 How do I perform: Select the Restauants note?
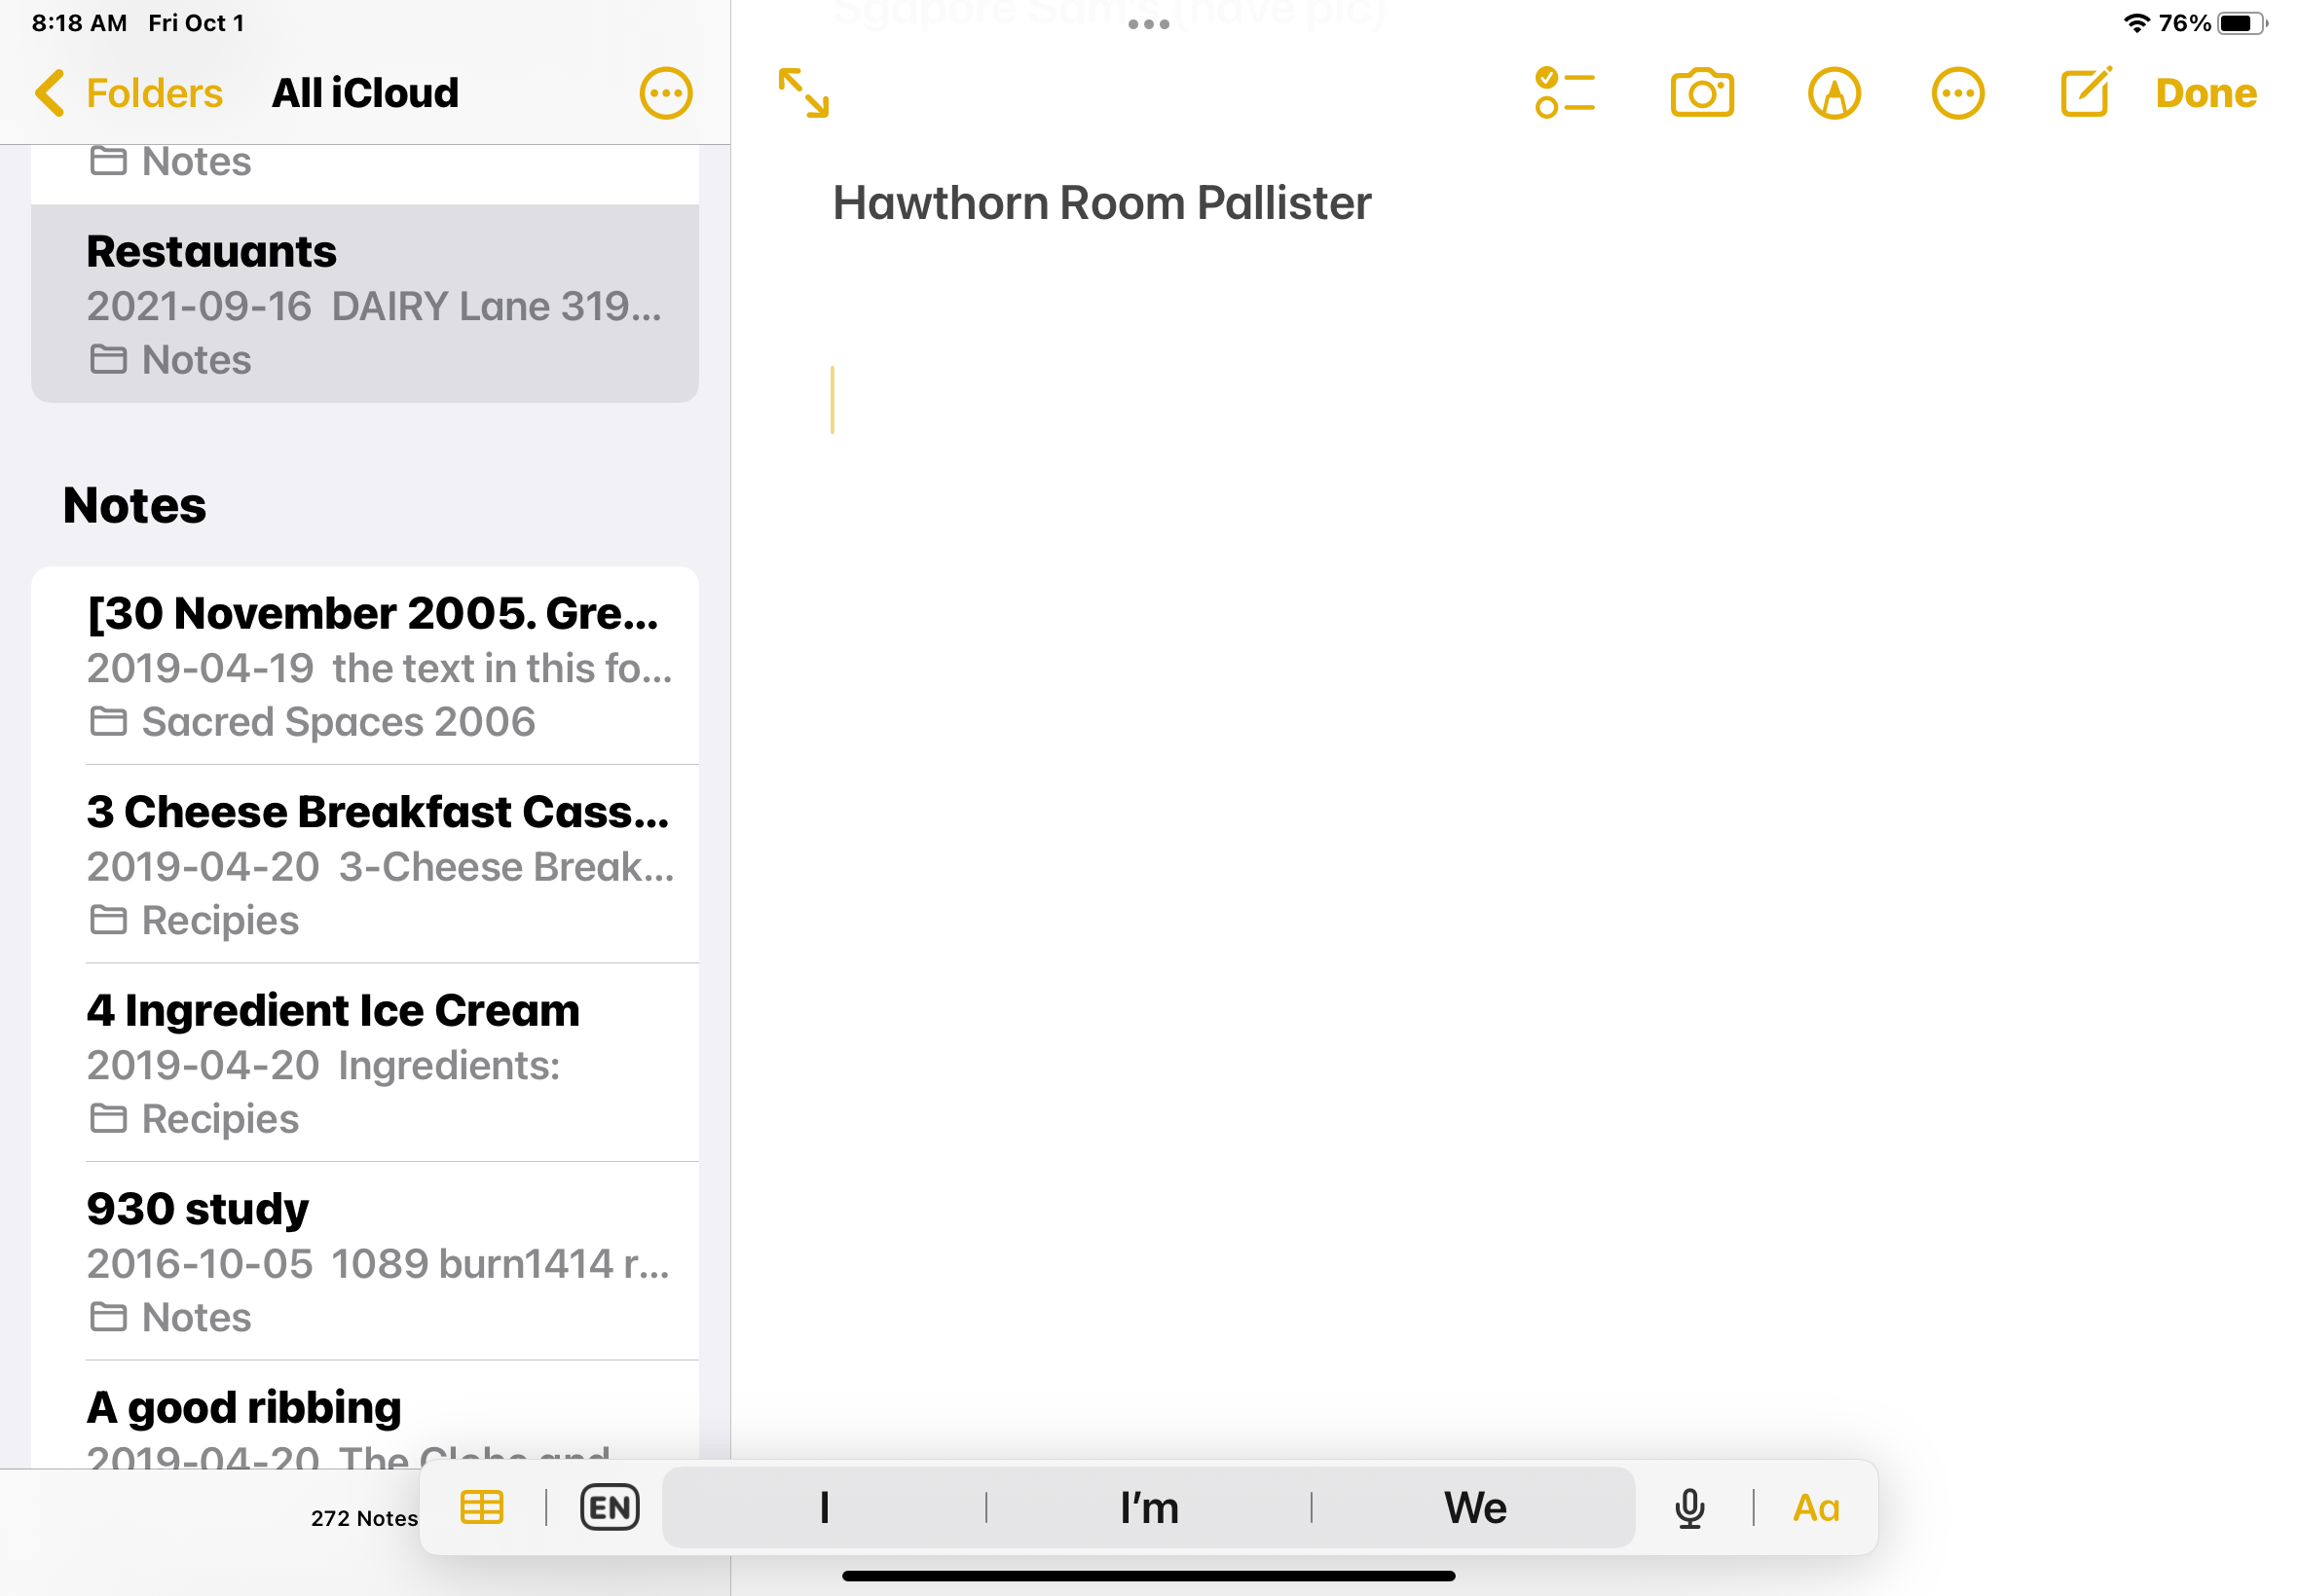click(x=365, y=304)
